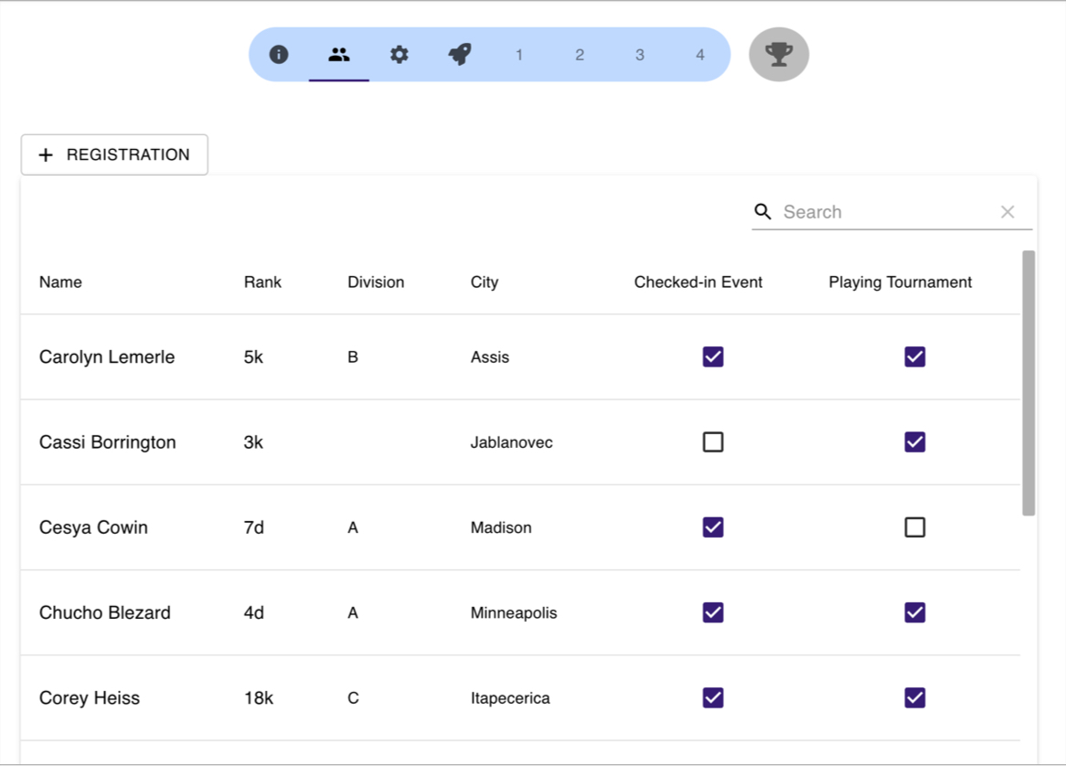Open the info tab icon
The image size is (1066, 766).
point(279,54)
